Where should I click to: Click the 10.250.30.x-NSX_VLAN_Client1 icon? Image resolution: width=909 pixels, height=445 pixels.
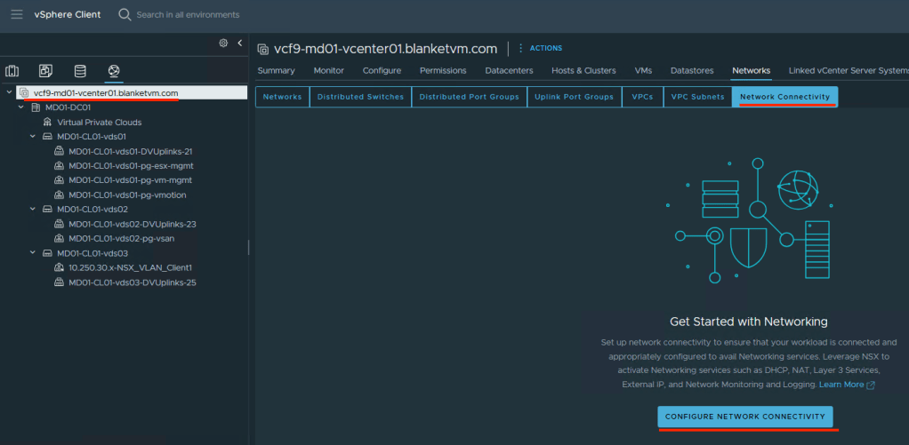pyautogui.click(x=59, y=268)
